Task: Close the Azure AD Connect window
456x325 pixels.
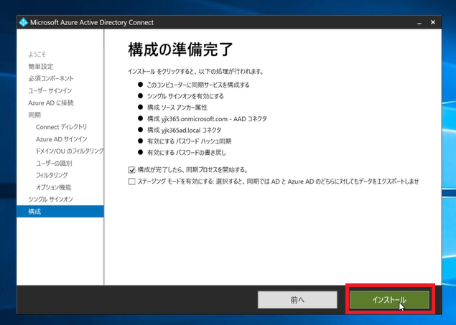Action: pyautogui.click(x=433, y=22)
